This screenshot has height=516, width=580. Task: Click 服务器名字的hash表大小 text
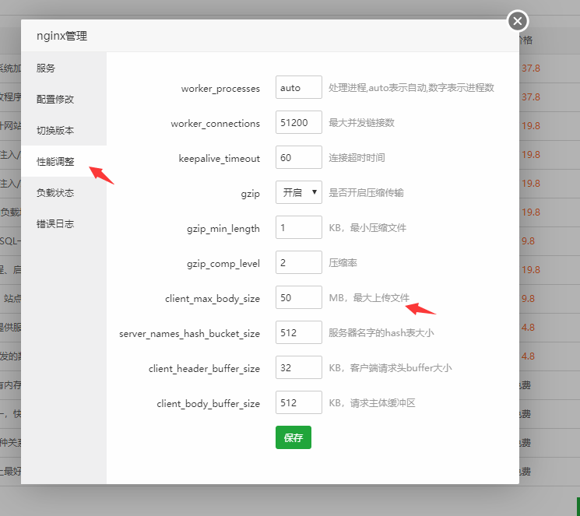pyautogui.click(x=381, y=333)
